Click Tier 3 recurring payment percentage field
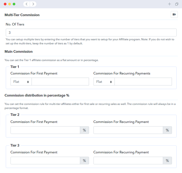Screen dimensions: 182x173 point(128,160)
